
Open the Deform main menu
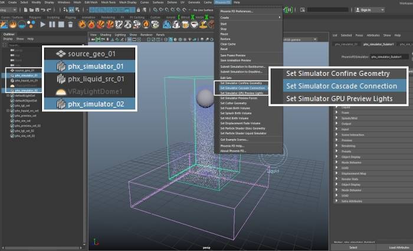tap(172, 2)
